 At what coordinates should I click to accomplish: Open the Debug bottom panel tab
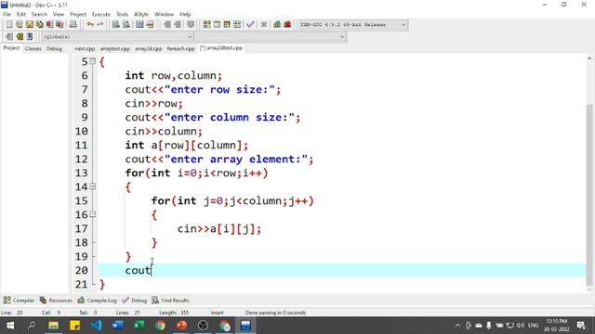134,301
